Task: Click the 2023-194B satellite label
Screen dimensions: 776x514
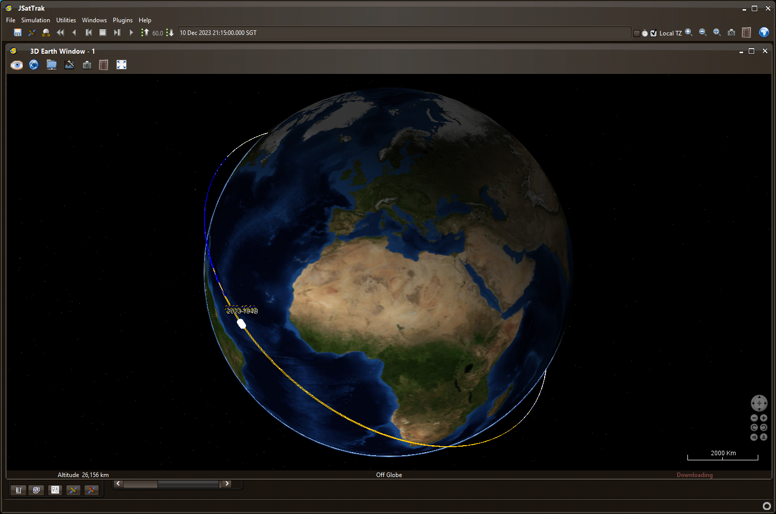Action: pos(242,311)
